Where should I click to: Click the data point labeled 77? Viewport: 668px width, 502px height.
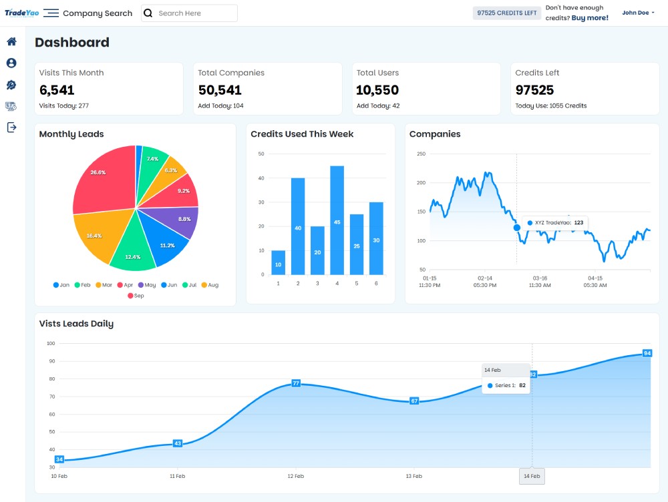pos(296,383)
